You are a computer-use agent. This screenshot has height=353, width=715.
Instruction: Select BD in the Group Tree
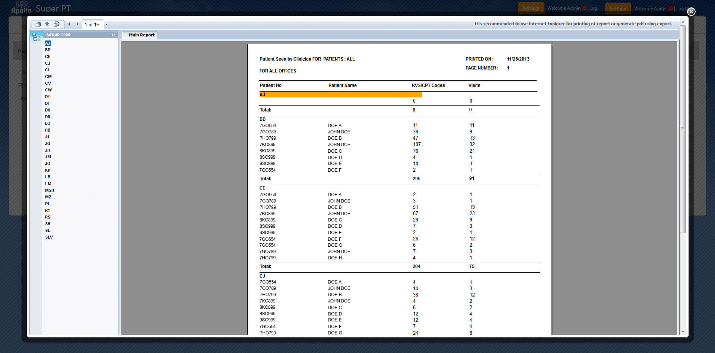[48, 50]
